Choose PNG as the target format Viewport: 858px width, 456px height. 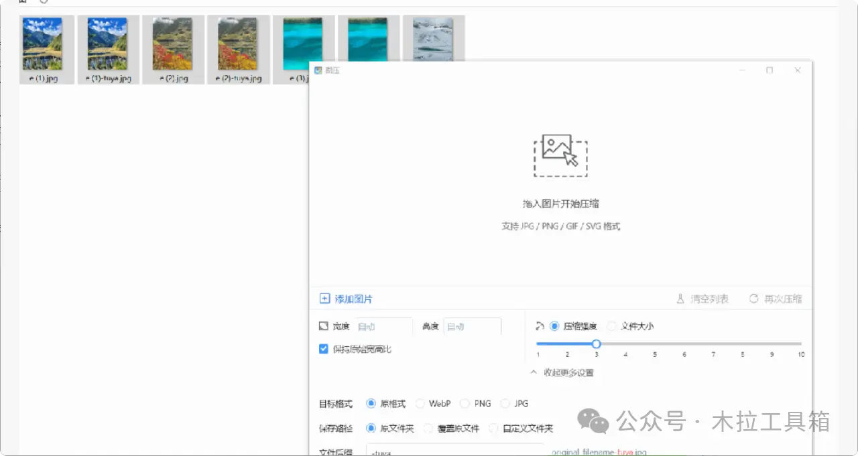click(x=464, y=403)
